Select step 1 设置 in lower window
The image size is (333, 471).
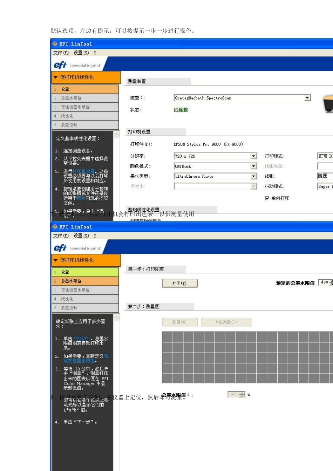coord(85,272)
